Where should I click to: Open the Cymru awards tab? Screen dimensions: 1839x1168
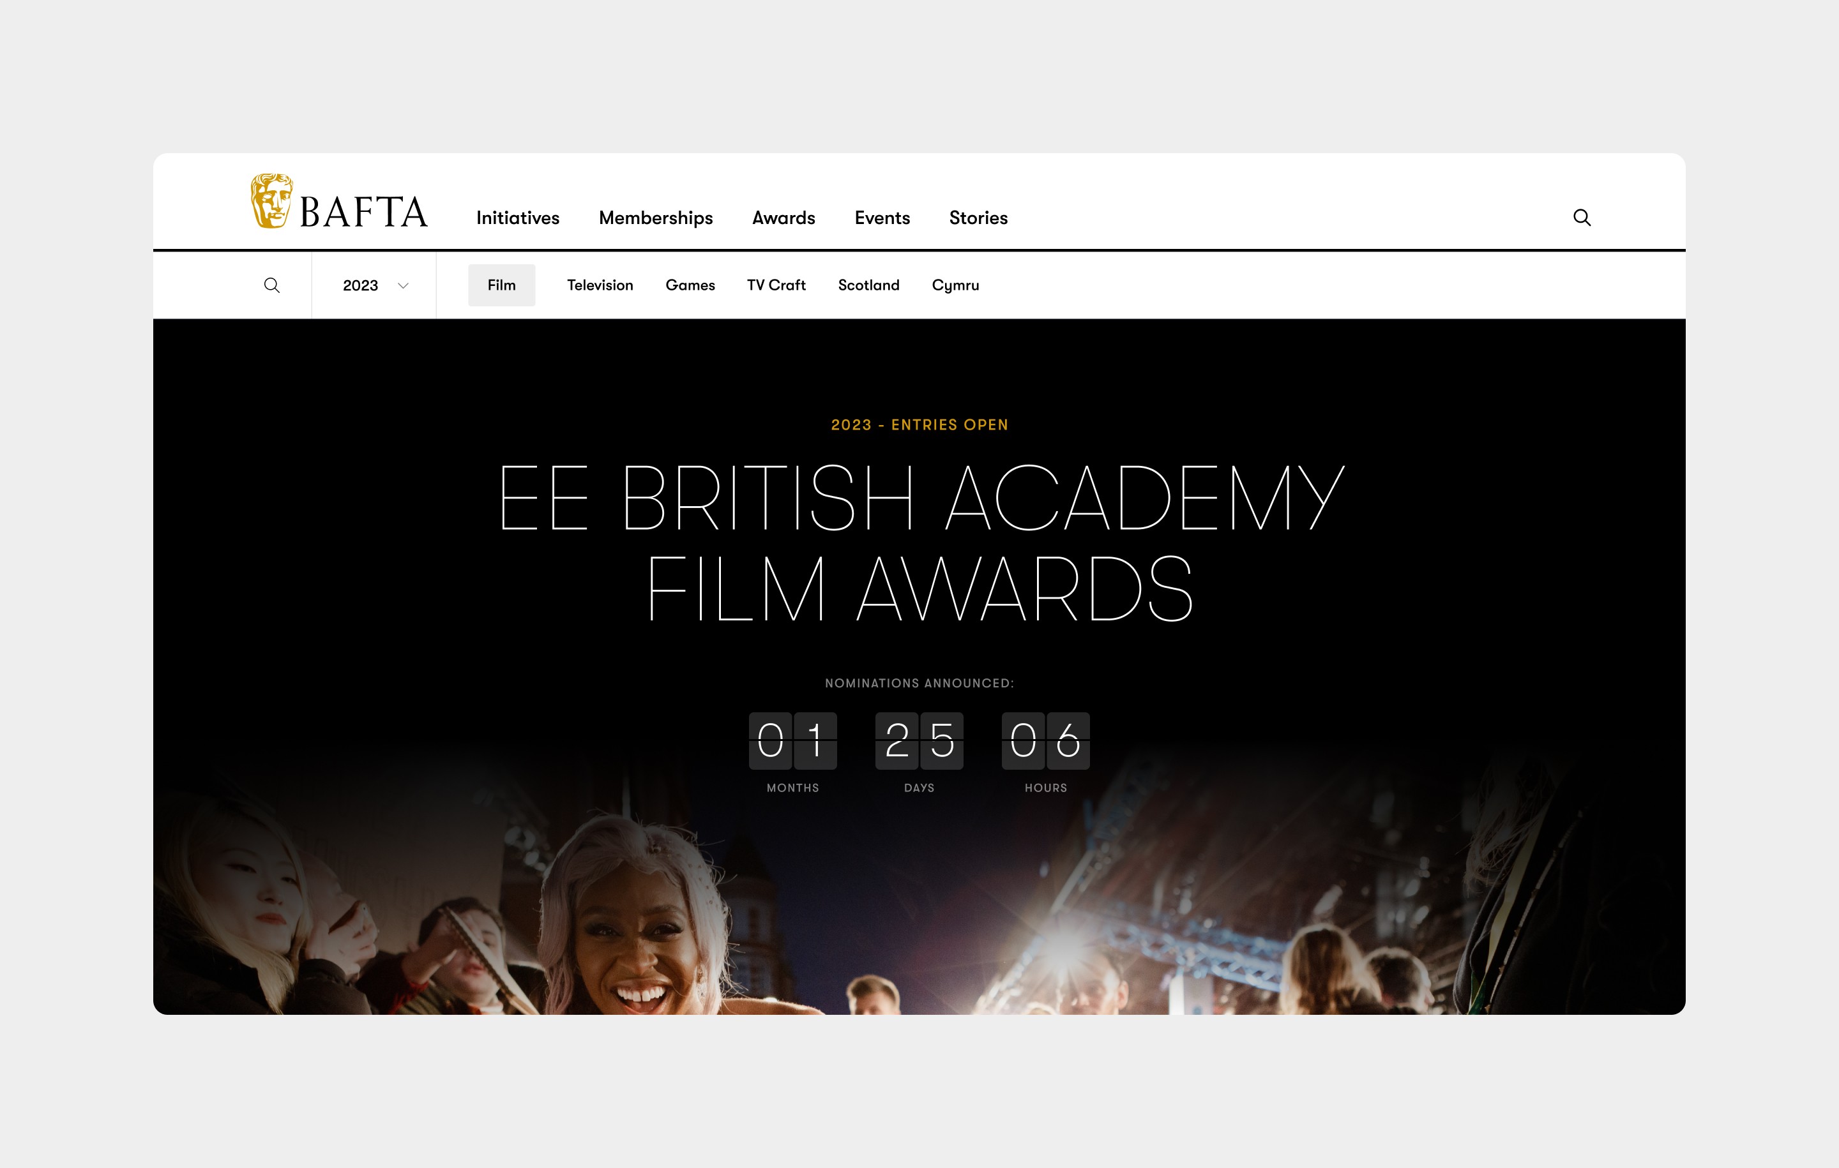955,285
